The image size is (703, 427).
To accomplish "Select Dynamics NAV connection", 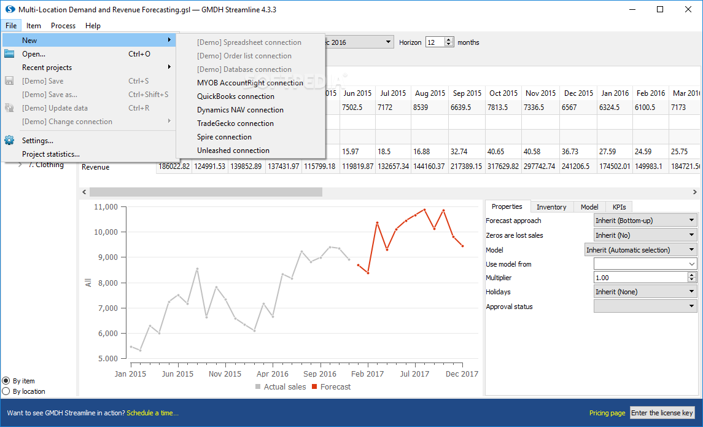I will coord(250,109).
